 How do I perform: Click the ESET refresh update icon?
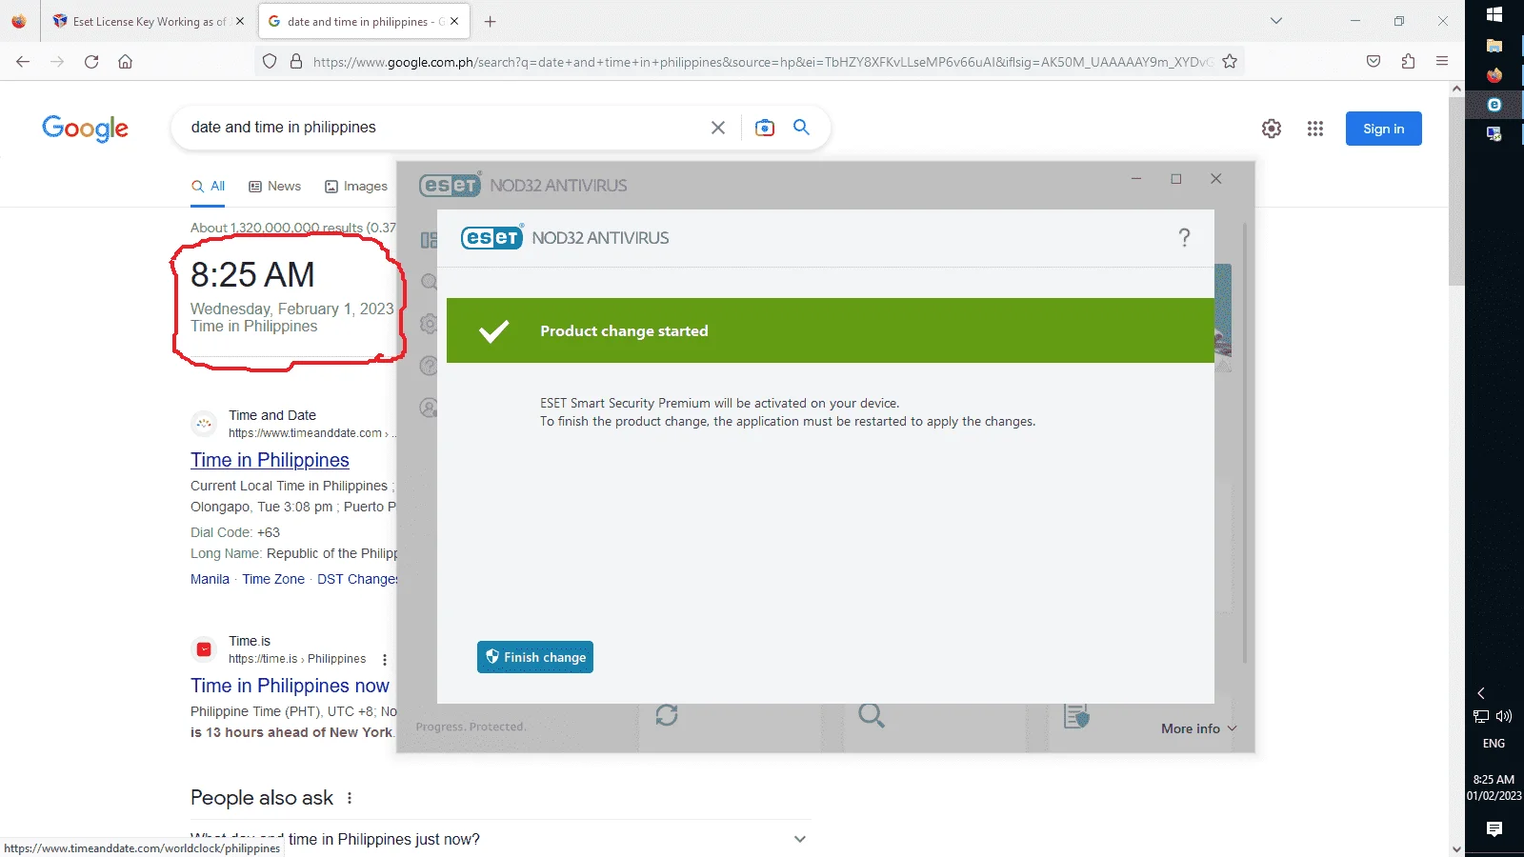(667, 715)
